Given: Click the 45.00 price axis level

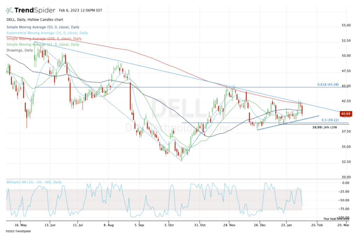Looking at the screenshot, I should (346, 86).
